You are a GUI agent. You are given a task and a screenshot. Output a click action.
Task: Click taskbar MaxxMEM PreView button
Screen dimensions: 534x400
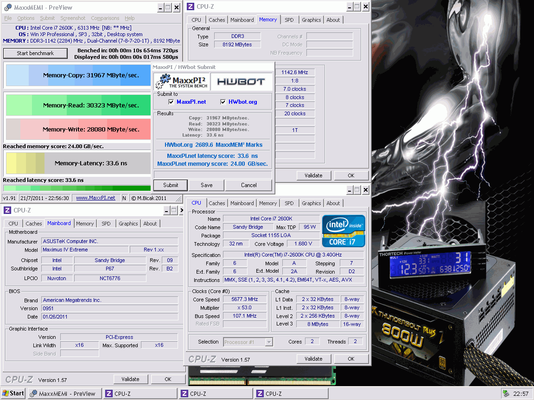[x=65, y=394]
